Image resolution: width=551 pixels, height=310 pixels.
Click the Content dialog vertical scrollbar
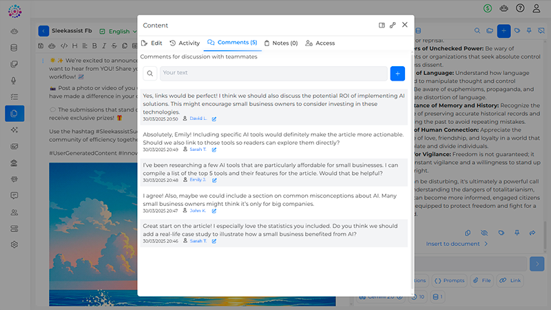413,172
